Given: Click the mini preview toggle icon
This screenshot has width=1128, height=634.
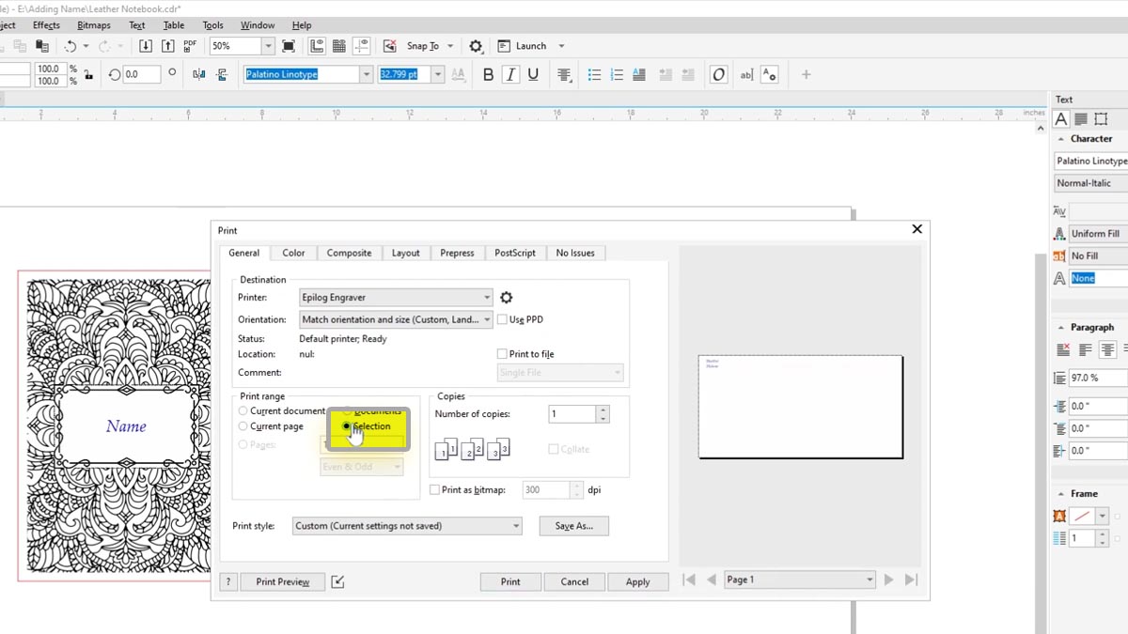Looking at the screenshot, I should click(338, 582).
